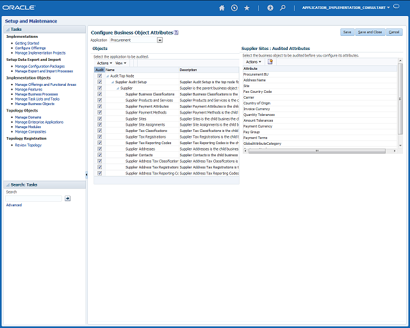
Task: Open the Favorites star icon
Action: [247, 8]
